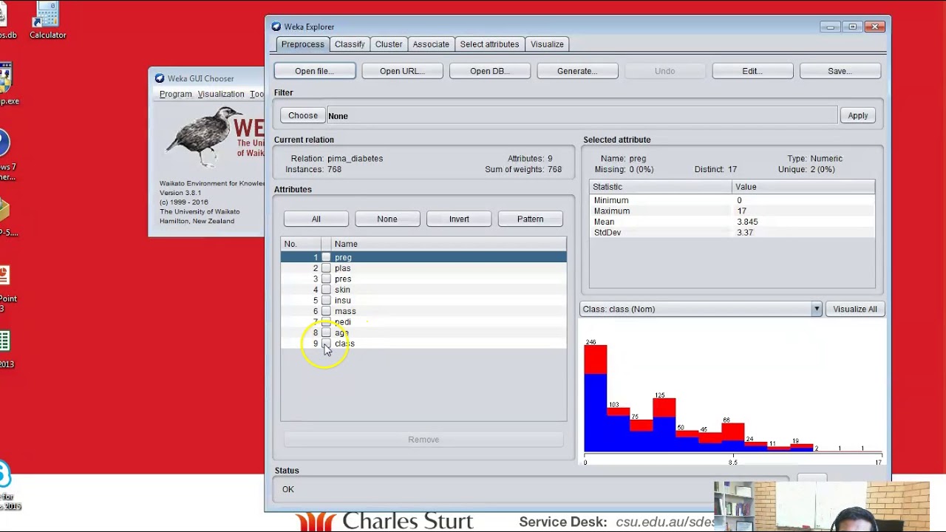
Task: Expand the Class: class (Nom) dropdown
Action: click(816, 309)
